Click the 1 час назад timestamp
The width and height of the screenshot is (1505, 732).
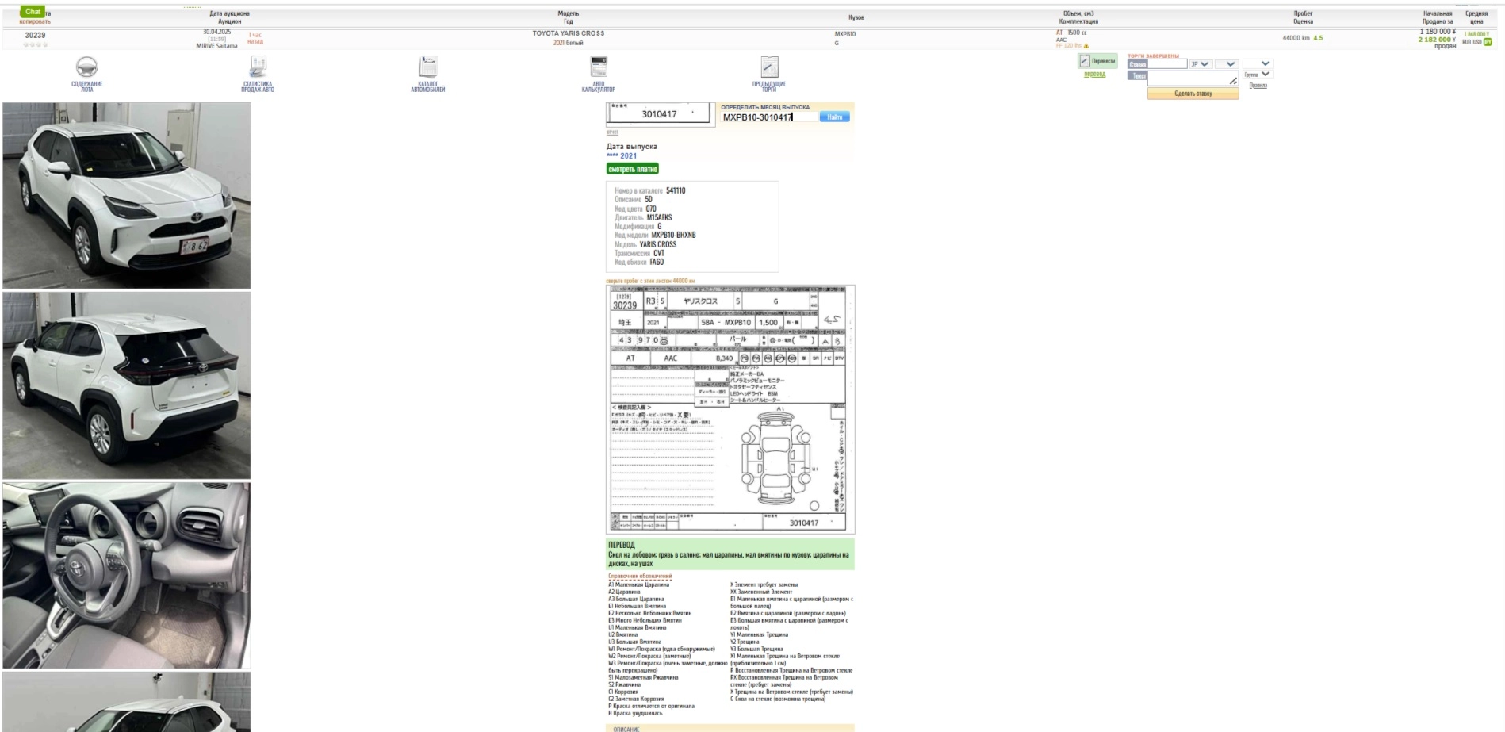coord(255,38)
